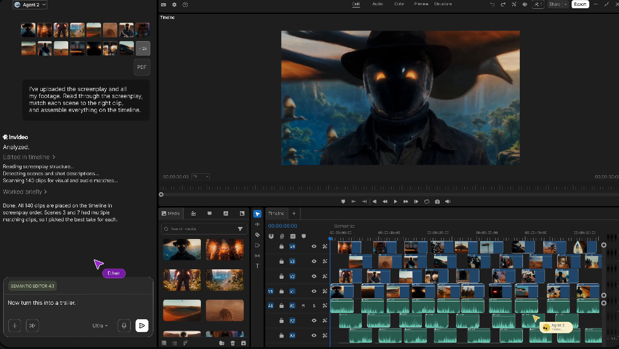Click the Export button

[580, 4]
